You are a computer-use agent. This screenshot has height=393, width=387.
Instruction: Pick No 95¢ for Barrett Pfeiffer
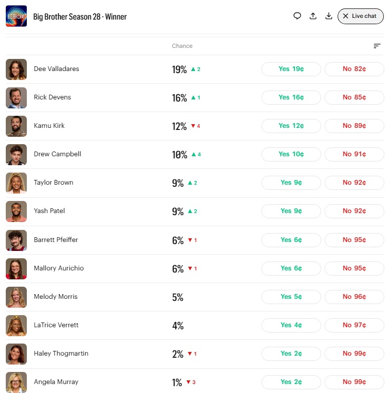click(x=354, y=240)
